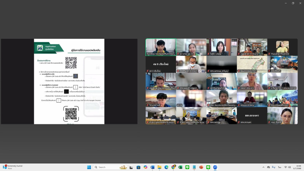Close the Zoom meeting window
Screen dimensions: 304x171
point(300,3)
